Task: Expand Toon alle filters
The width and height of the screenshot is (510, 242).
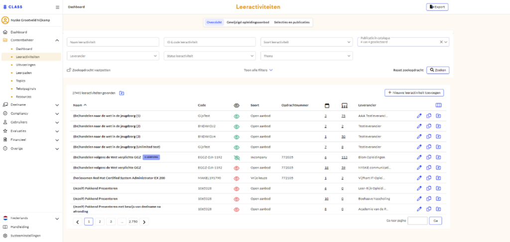Action: click(258, 70)
